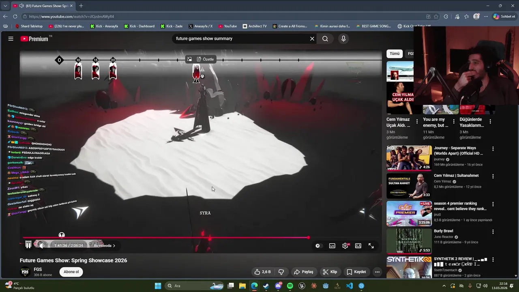
Task: Start voice search with microphone icon
Action: pyautogui.click(x=343, y=39)
